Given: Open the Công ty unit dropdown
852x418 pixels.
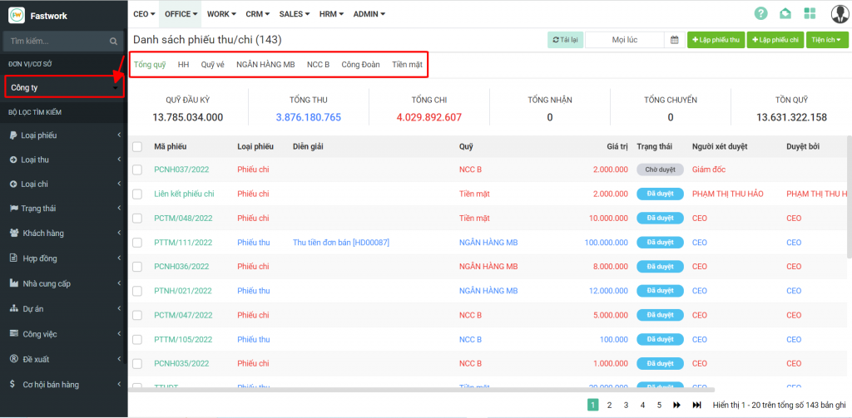Looking at the screenshot, I should click(64, 87).
